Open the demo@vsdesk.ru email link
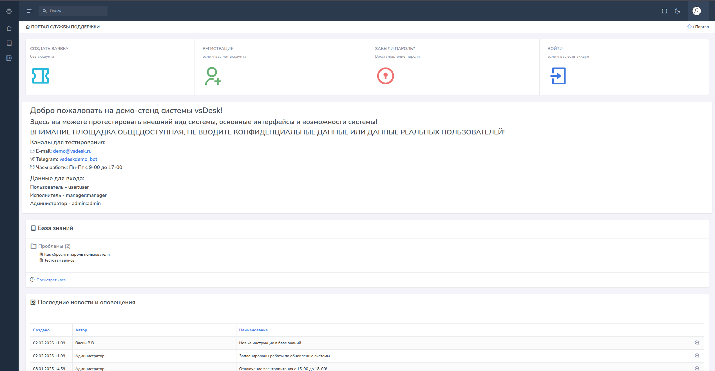The width and height of the screenshot is (715, 371). click(72, 151)
